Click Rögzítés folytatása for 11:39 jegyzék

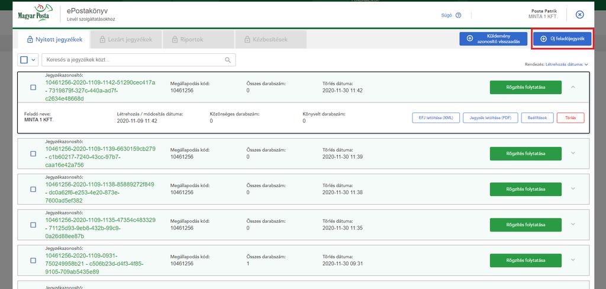pos(526,153)
